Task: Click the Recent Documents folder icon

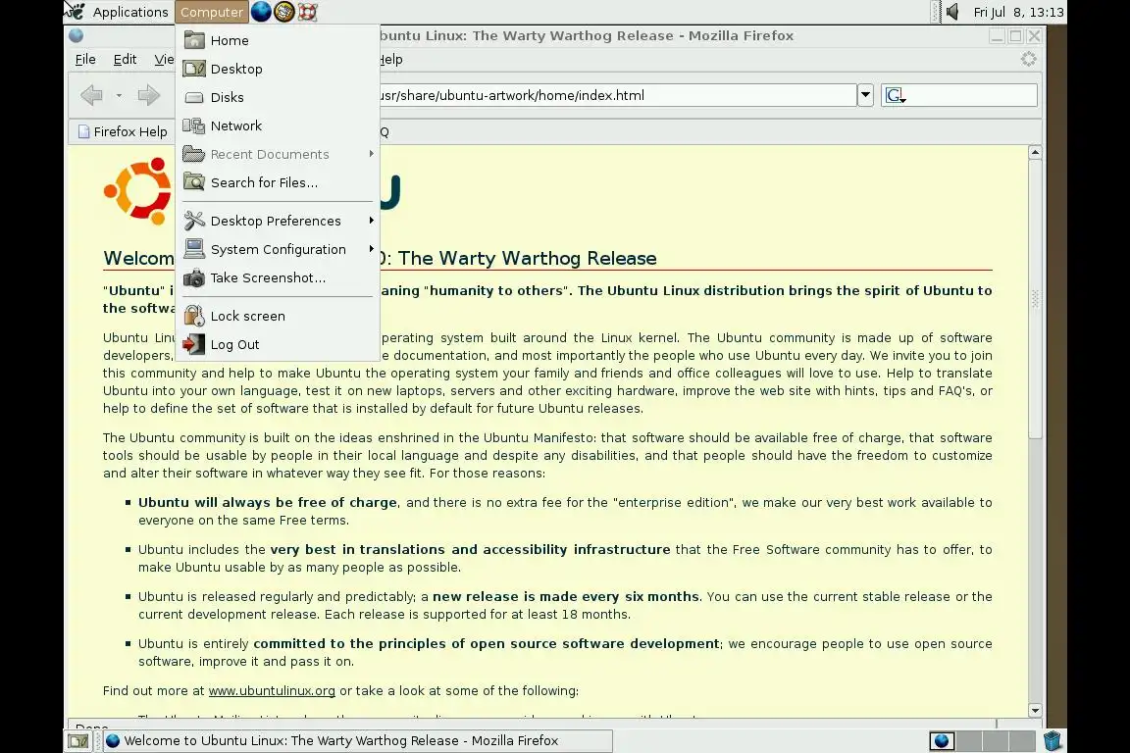Action: (194, 154)
